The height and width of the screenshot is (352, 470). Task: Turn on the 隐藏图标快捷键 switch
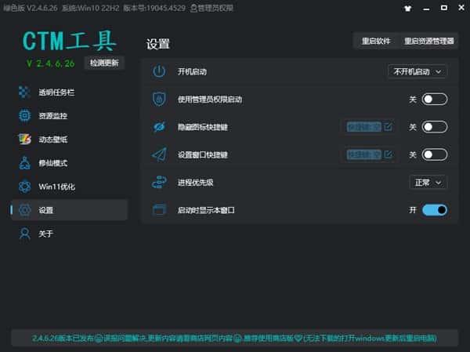(434, 127)
